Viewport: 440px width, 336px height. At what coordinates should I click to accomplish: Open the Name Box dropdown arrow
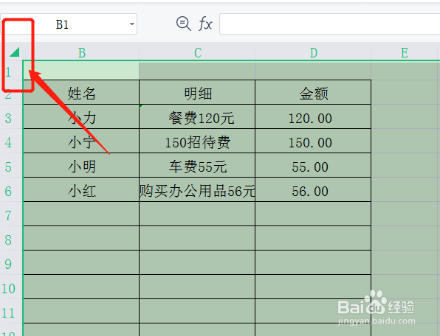pyautogui.click(x=132, y=24)
